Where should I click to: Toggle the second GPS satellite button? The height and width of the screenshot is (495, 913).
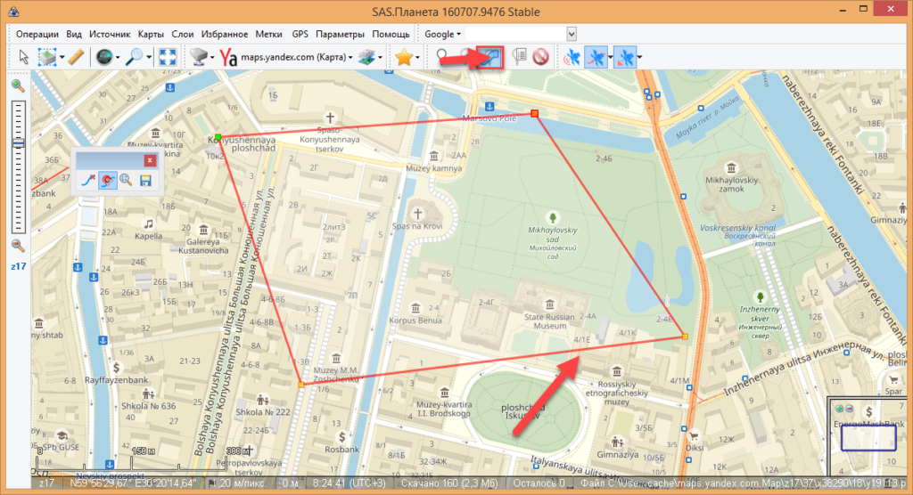tap(596, 57)
